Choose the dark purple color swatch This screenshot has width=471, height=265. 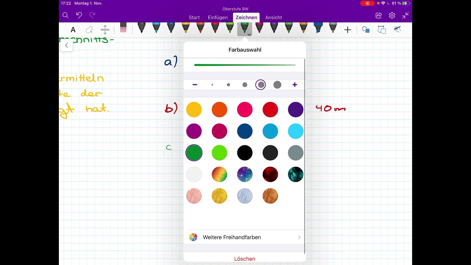click(x=295, y=110)
